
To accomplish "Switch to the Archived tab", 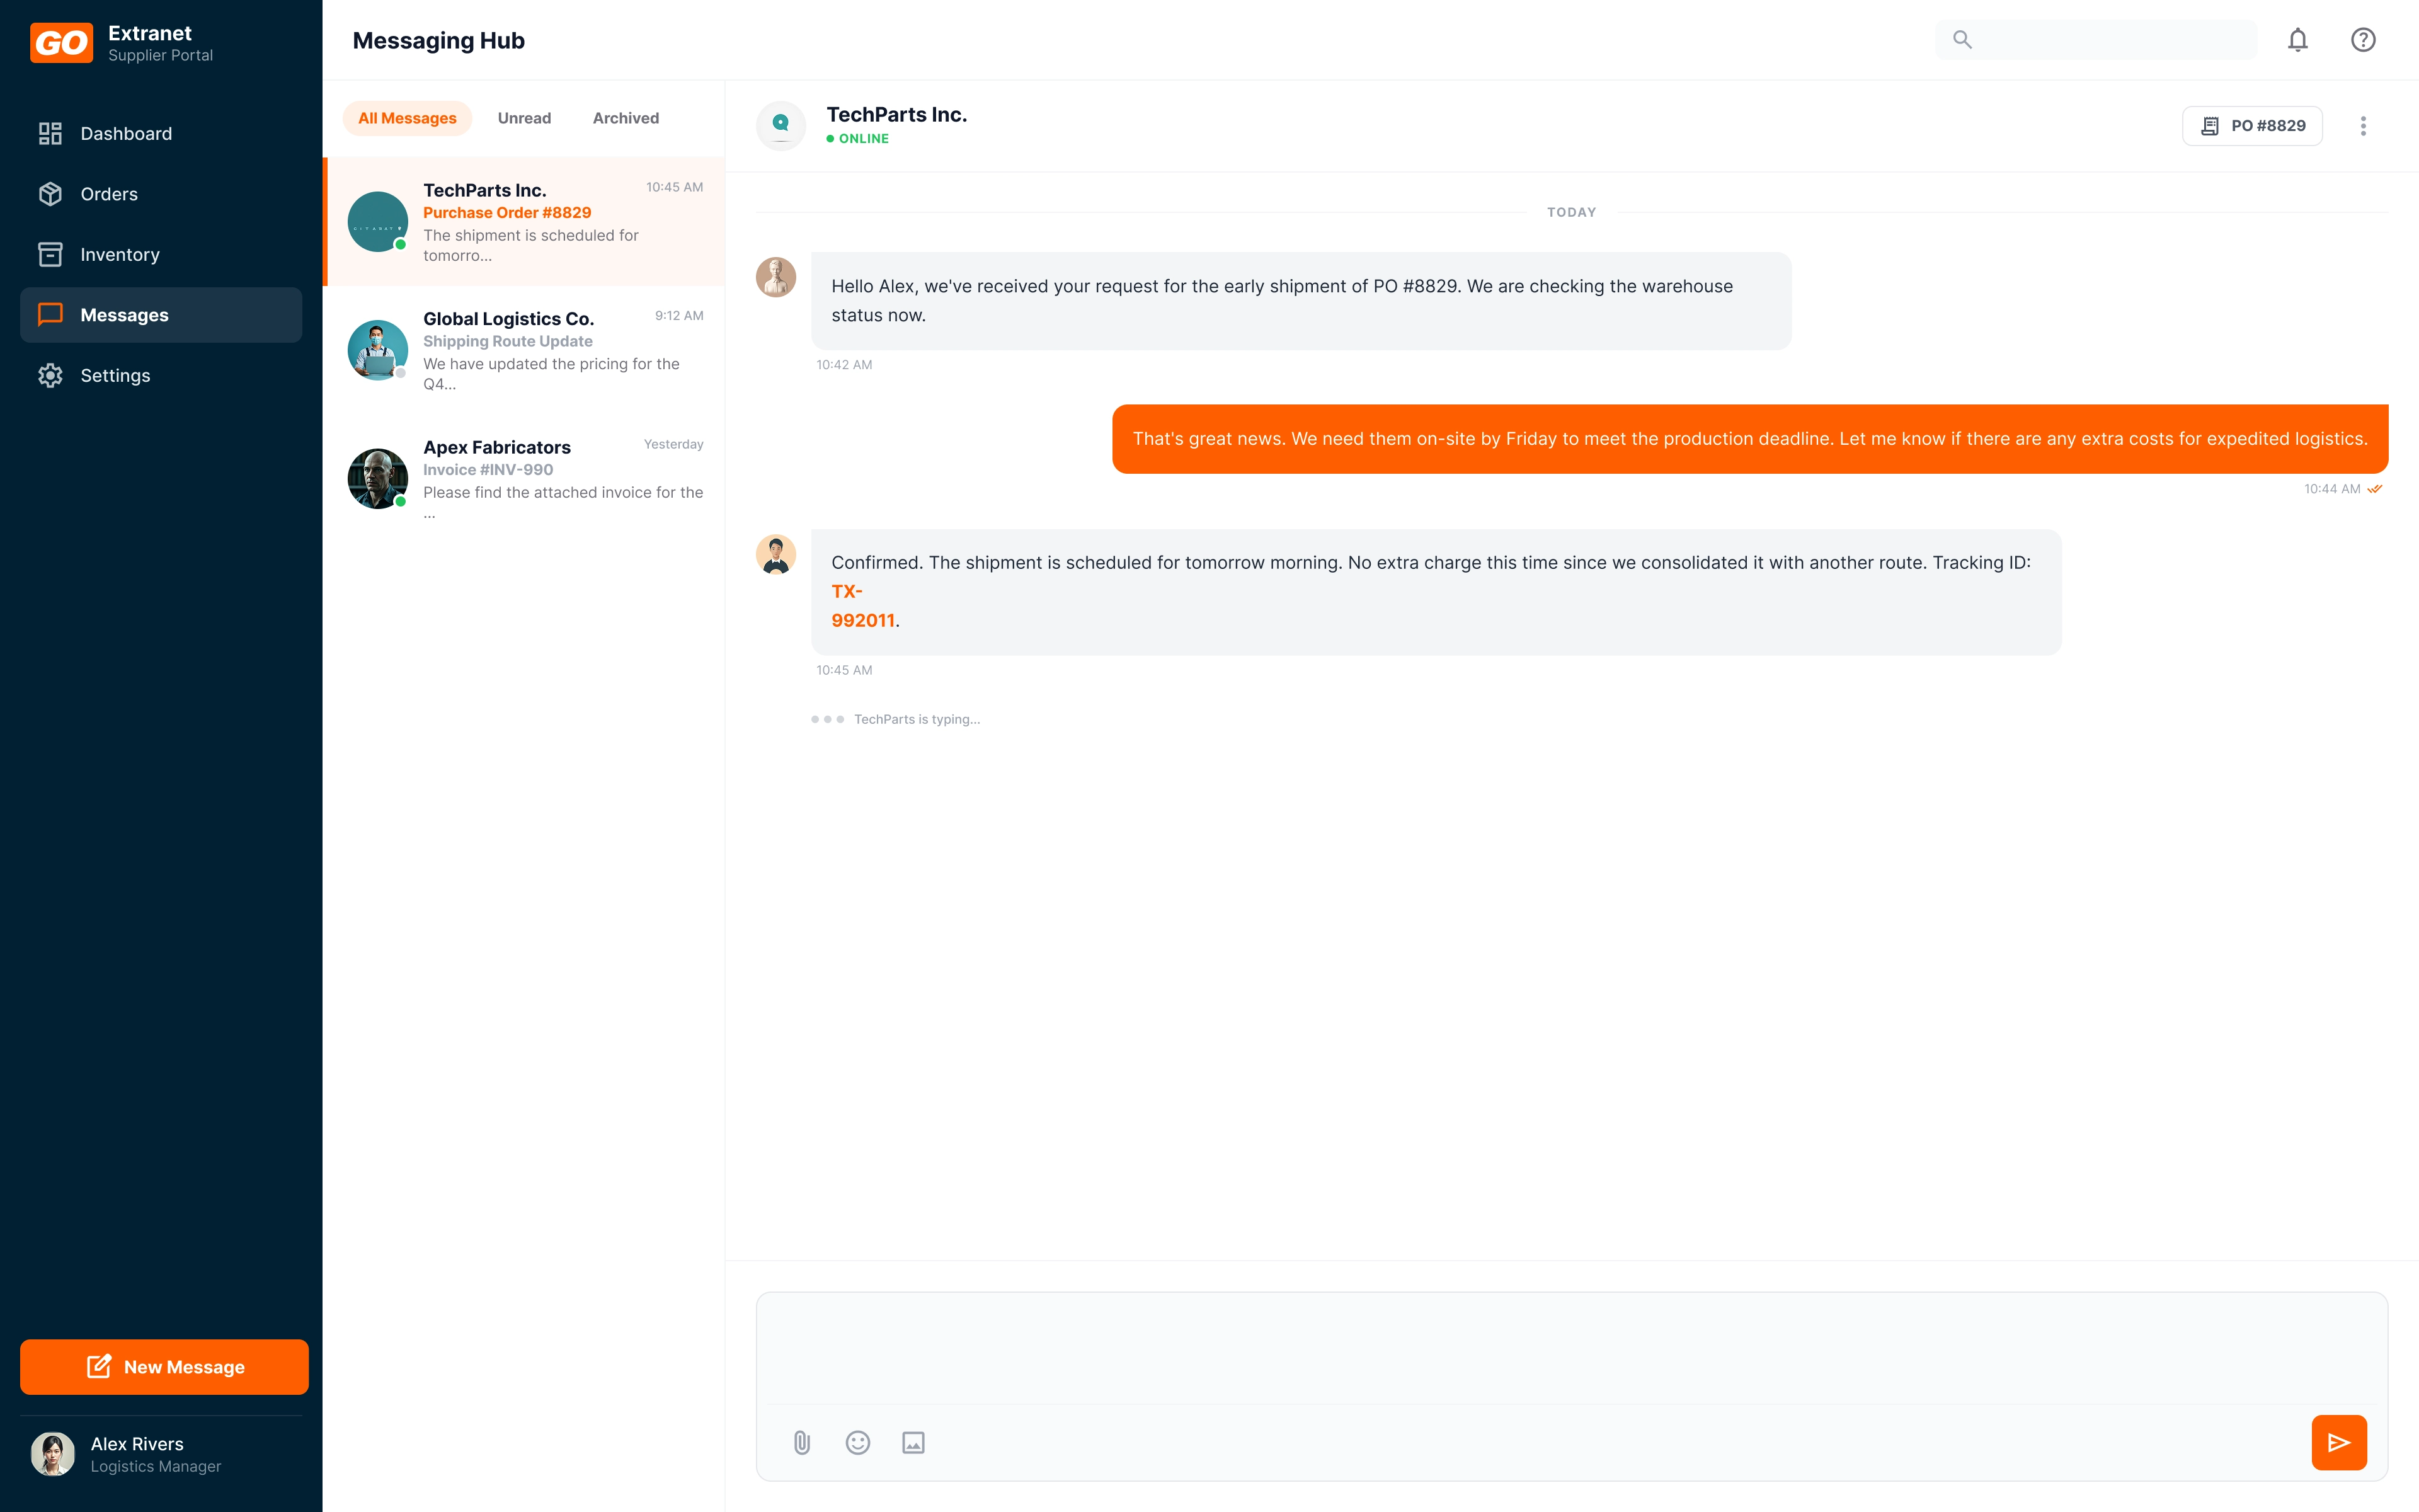I will pyautogui.click(x=626, y=118).
